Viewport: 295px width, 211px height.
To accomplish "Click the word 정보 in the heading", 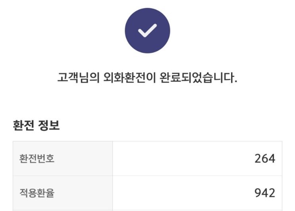I will (49, 126).
